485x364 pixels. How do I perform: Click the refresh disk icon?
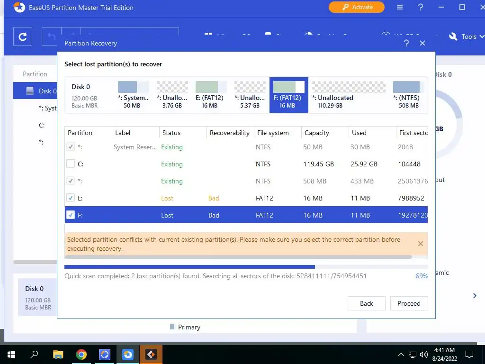point(23,36)
